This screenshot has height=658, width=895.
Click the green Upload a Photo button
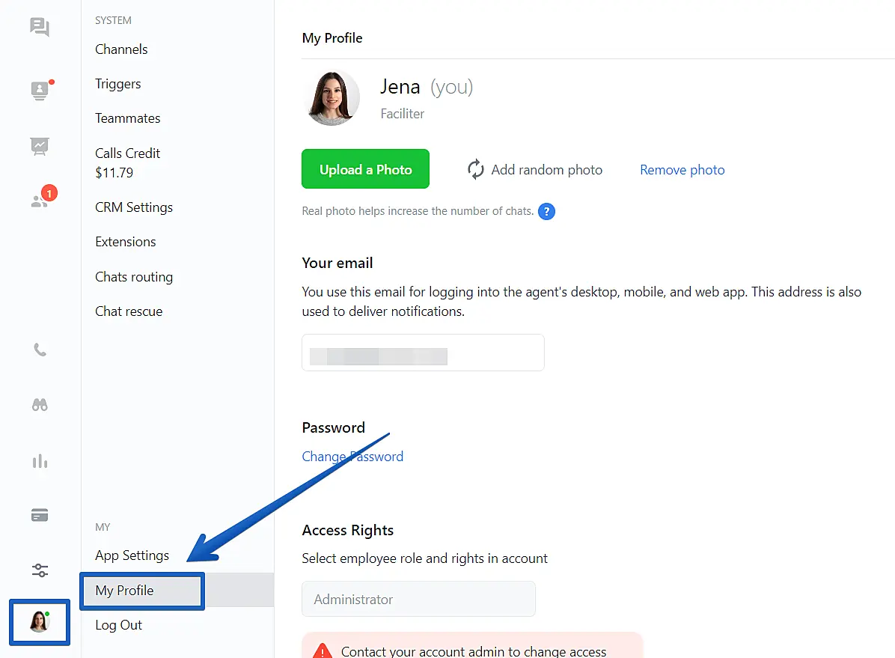point(365,169)
